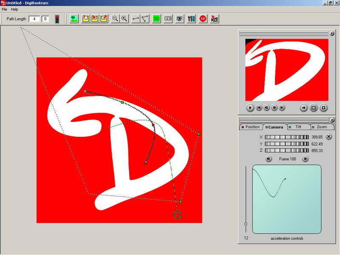Click the acceleration curve graph
The image size is (340, 255).
[286, 199]
